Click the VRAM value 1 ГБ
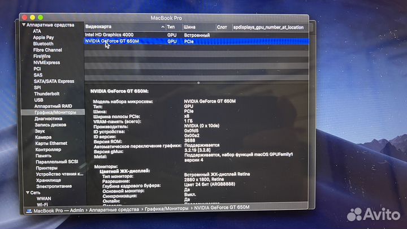Viewport: 407px width, 229px height. coord(188,121)
